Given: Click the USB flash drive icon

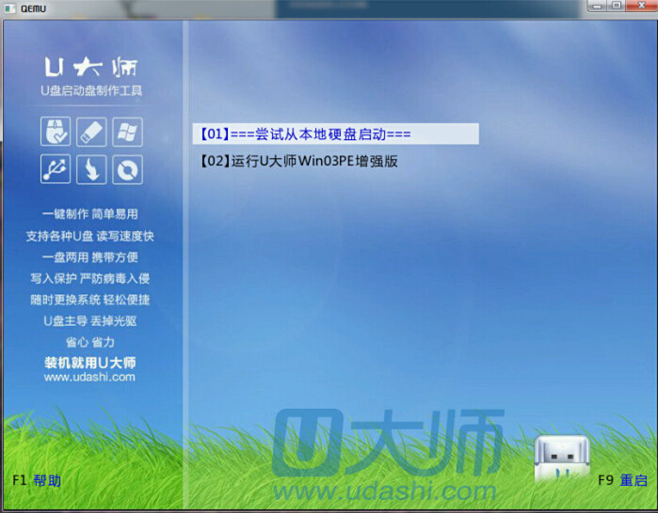Looking at the screenshot, I should [91, 132].
